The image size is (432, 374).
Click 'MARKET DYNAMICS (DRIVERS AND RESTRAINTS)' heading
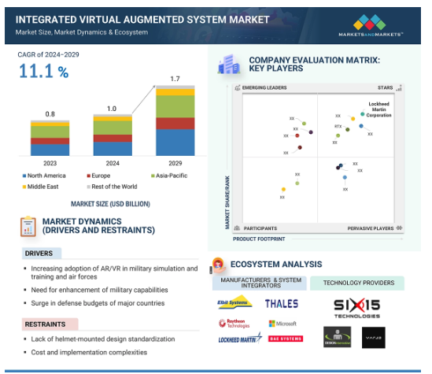click(x=98, y=226)
